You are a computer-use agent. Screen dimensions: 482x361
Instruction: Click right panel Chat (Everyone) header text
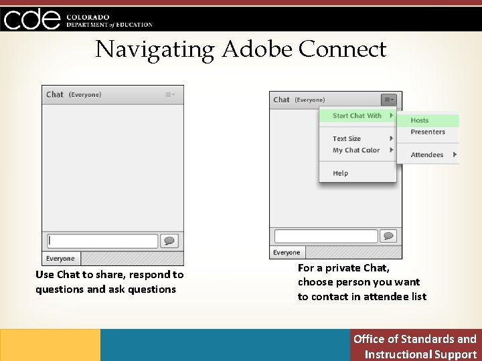pyautogui.click(x=299, y=100)
